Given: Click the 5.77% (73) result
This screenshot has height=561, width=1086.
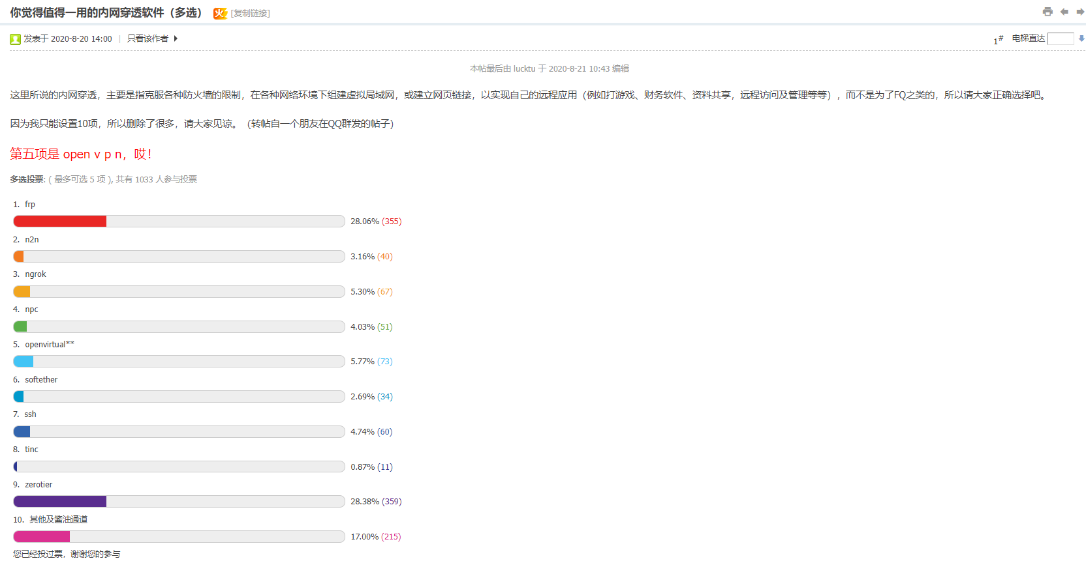Looking at the screenshot, I should (x=372, y=362).
